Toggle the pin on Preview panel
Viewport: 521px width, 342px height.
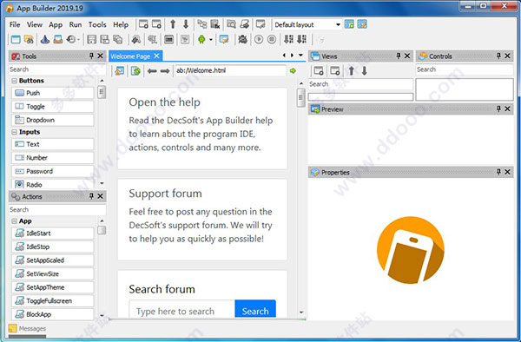pyautogui.click(x=498, y=109)
